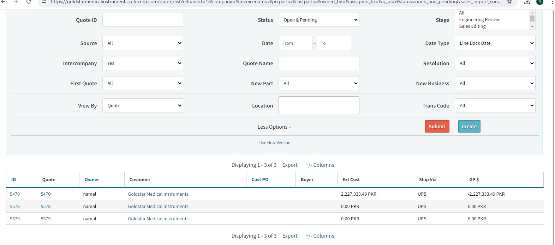Select Ext Cost 2,227,333.49 PKR cell
This screenshot has height=245, width=555.
click(359, 194)
